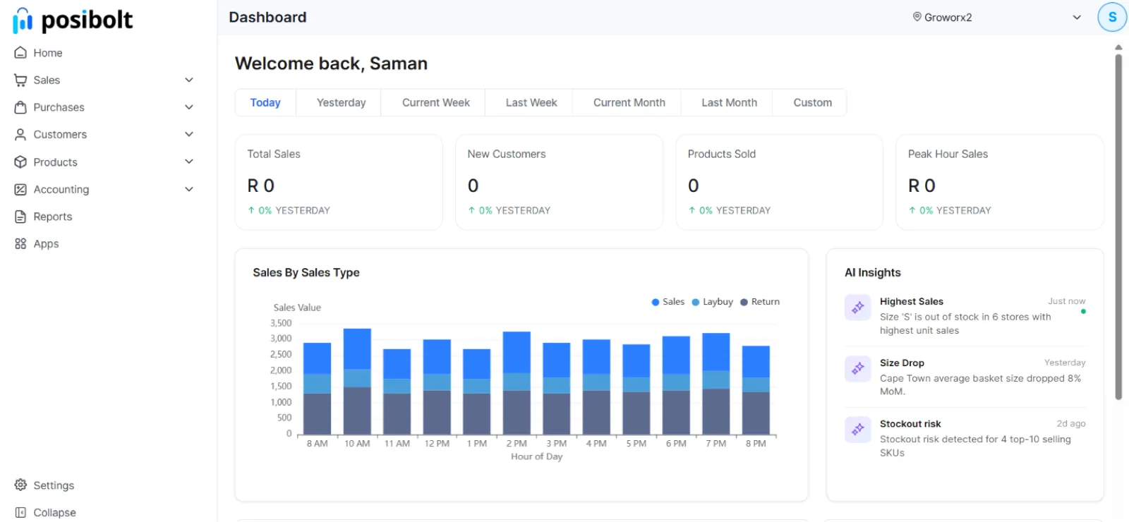
Task: Click the Products Sold card
Action: coord(779,182)
